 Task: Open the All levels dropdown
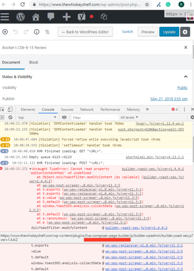coord(129,118)
